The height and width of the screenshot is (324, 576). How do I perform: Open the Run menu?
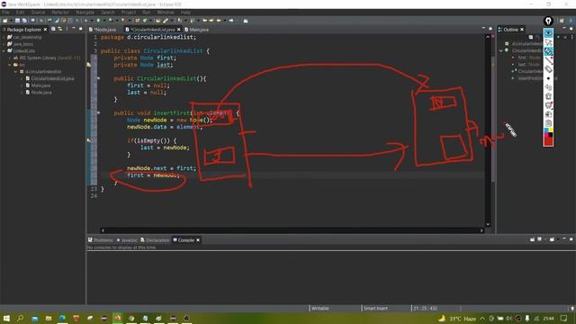click(146, 12)
